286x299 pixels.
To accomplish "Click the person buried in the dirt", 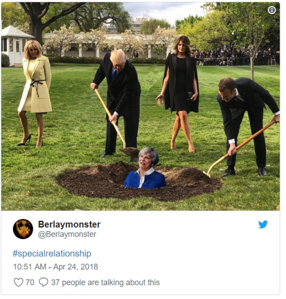I will tap(146, 170).
